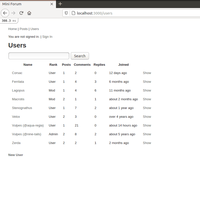Select the Mini Forum browser tab
Screen dimensions: 200x200
(x=28, y=4)
